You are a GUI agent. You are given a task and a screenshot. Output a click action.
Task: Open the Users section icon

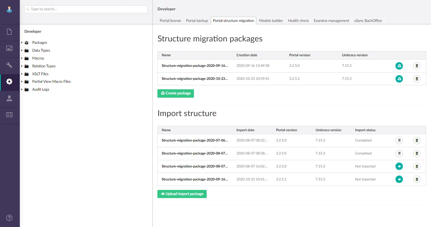9,98
